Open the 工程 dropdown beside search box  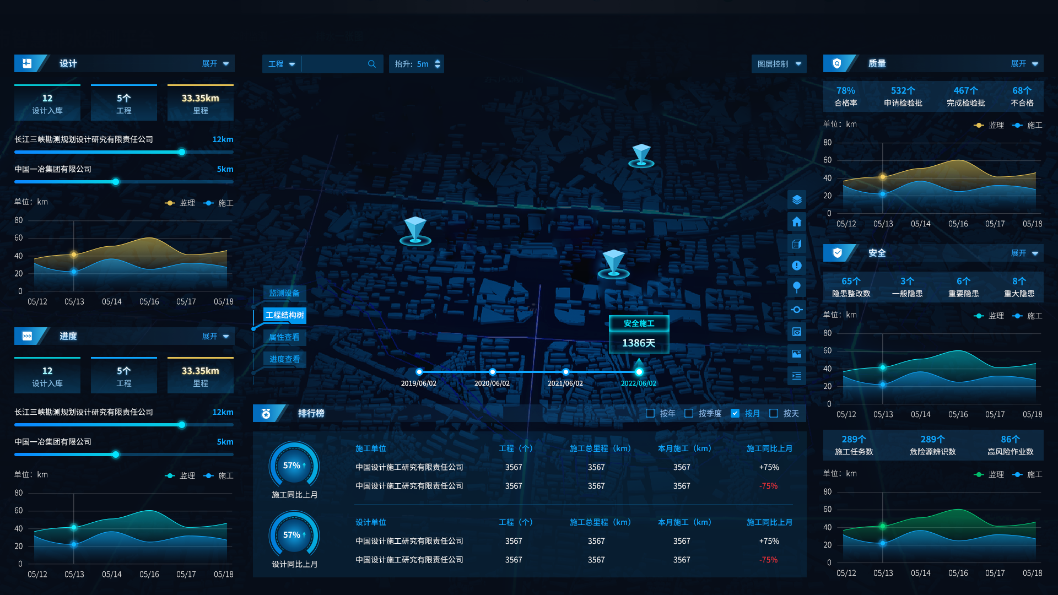click(282, 64)
